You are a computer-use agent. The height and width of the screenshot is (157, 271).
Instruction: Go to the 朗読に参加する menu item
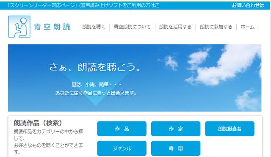(x=216, y=27)
